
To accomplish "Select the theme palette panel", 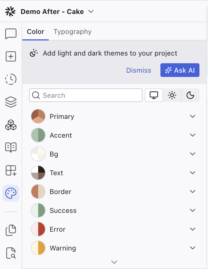I will 11,193.
